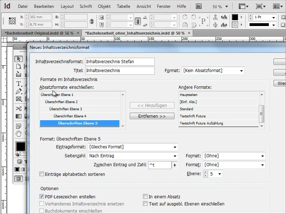Open Eintragsformat dropdown [Gleiches Format]
The height and width of the screenshot is (214, 286).
tap(133, 147)
